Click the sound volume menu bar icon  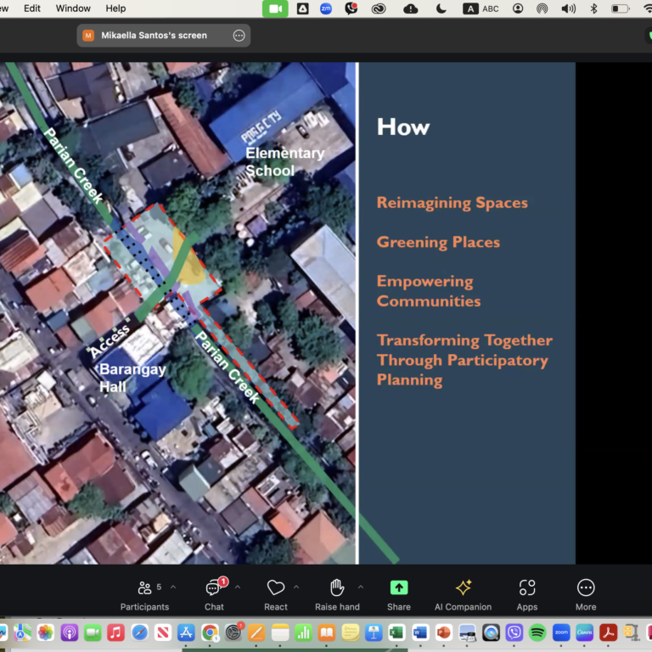click(569, 8)
